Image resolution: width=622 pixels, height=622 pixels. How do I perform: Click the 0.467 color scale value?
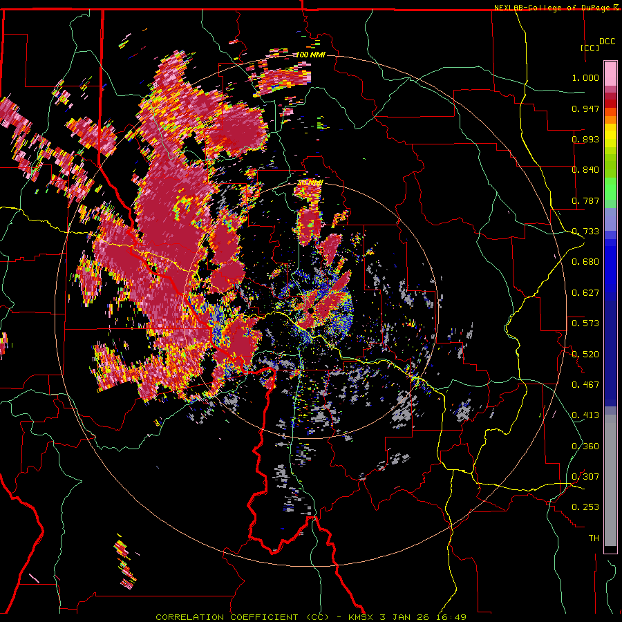(x=585, y=385)
